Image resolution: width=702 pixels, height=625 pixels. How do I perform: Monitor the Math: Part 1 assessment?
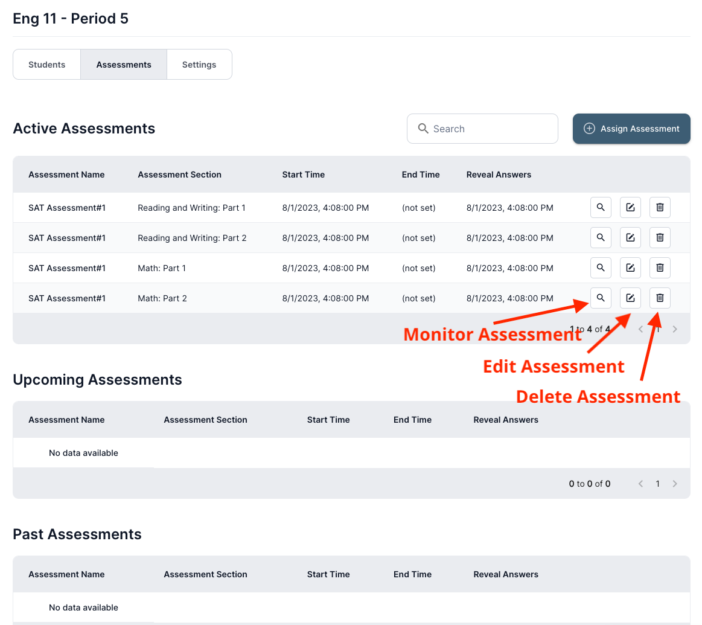coord(601,268)
